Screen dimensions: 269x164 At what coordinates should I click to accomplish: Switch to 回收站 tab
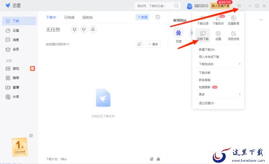tap(87, 18)
